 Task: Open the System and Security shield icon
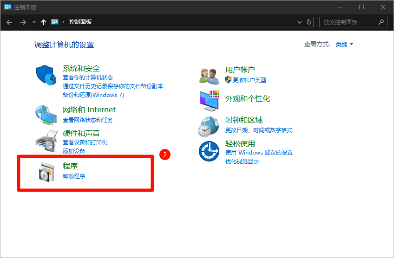pos(46,75)
